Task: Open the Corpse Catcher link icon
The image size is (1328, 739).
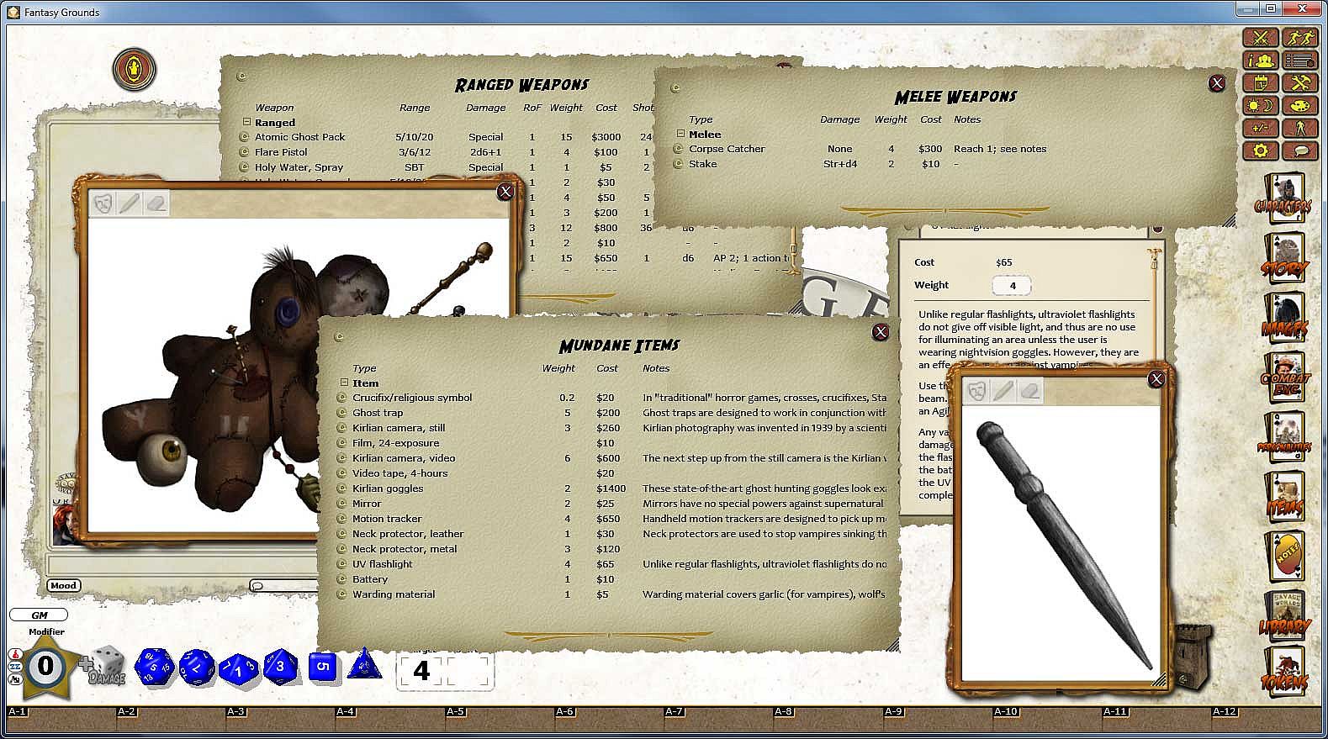Action: [678, 149]
